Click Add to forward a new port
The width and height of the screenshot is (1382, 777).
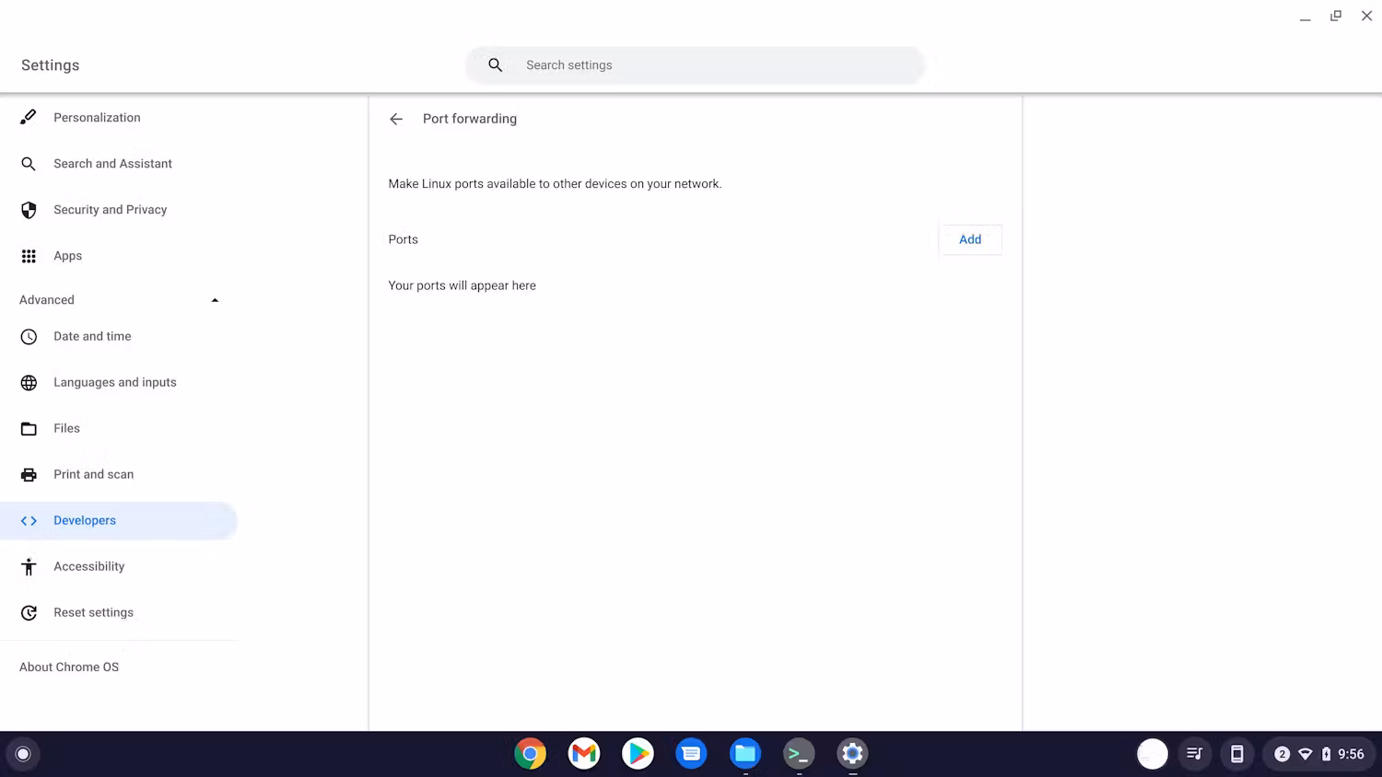(969, 239)
